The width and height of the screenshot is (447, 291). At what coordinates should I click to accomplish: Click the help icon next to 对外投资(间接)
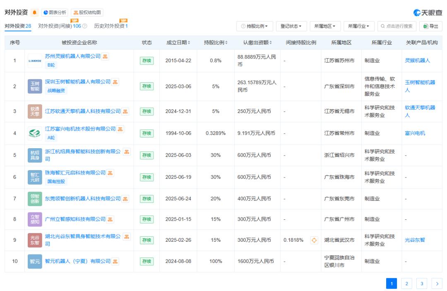(x=85, y=26)
